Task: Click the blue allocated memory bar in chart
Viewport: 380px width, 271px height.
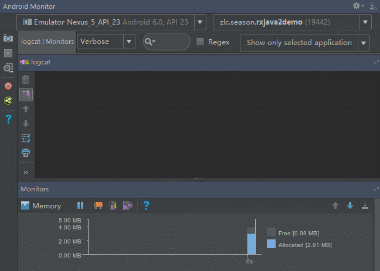Action: point(251,244)
